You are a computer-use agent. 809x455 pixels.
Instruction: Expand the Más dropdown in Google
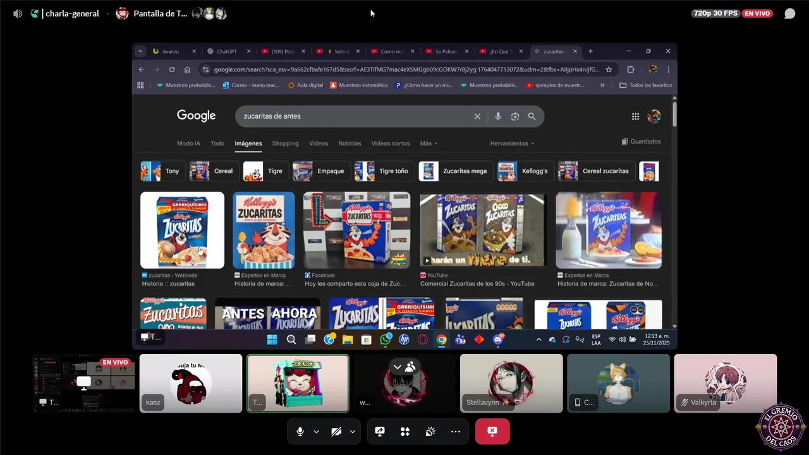pos(429,143)
